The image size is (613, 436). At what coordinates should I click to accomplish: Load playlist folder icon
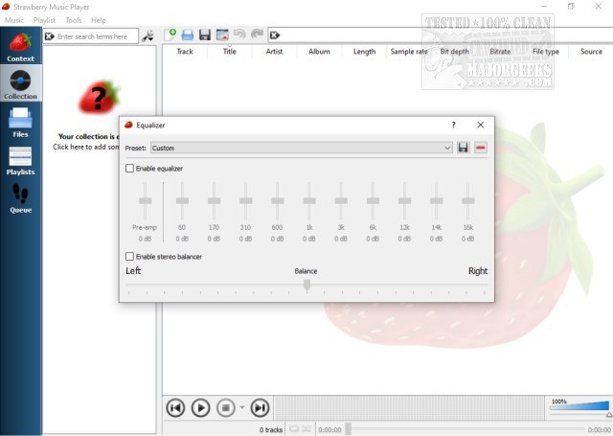pyautogui.click(x=188, y=34)
